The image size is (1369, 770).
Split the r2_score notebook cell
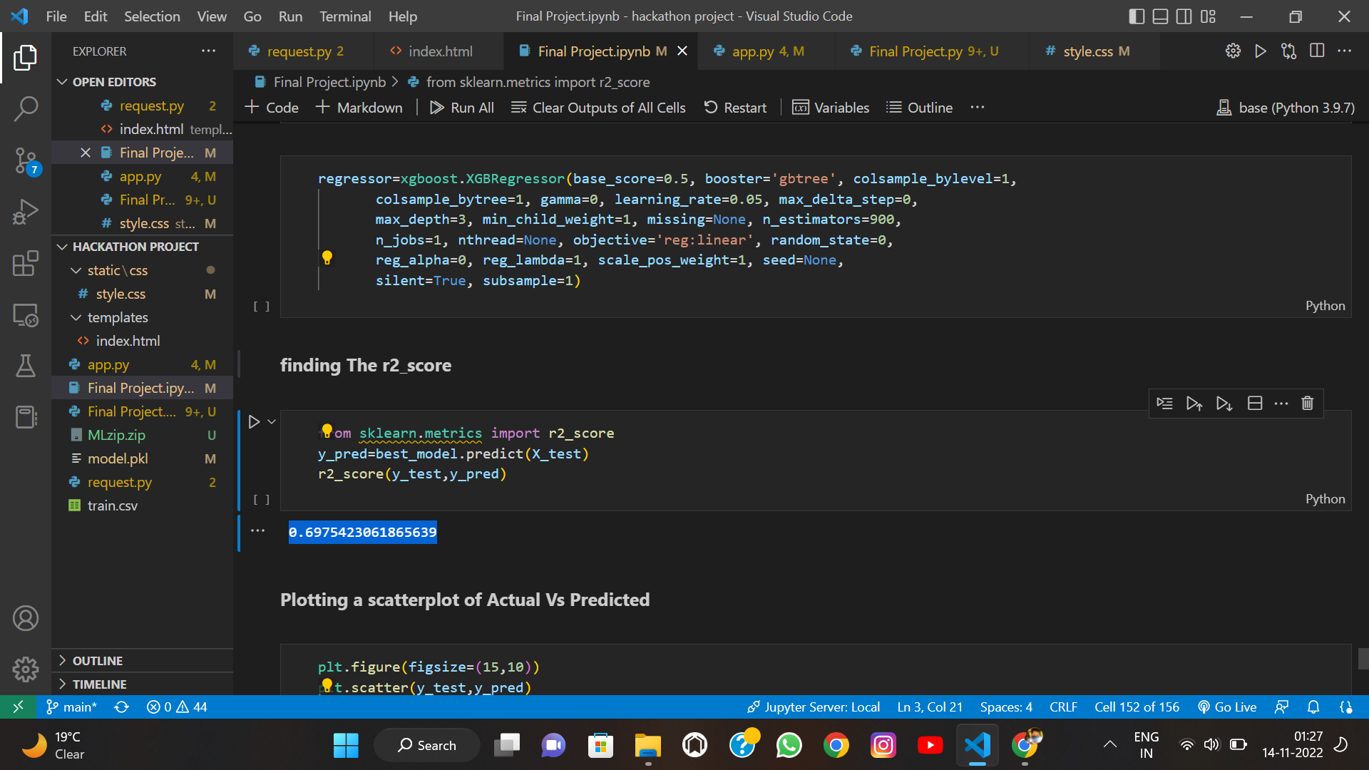pos(1255,403)
